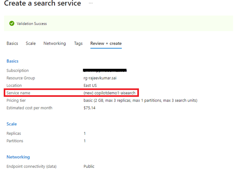Select the 'Subscription' label
Image resolution: width=238 pixels, height=174 pixels.
[x=18, y=71]
